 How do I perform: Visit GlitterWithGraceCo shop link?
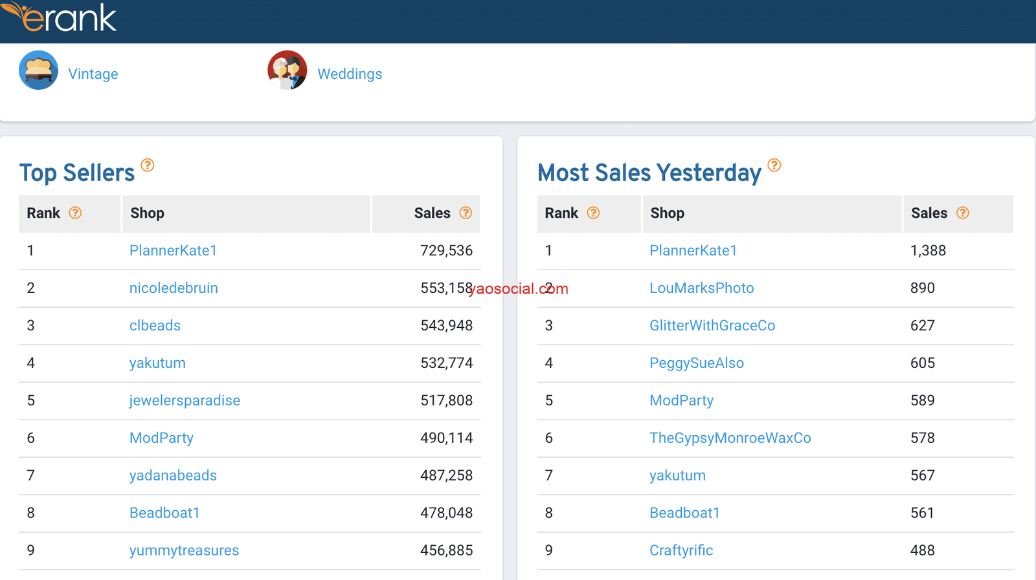tap(712, 326)
